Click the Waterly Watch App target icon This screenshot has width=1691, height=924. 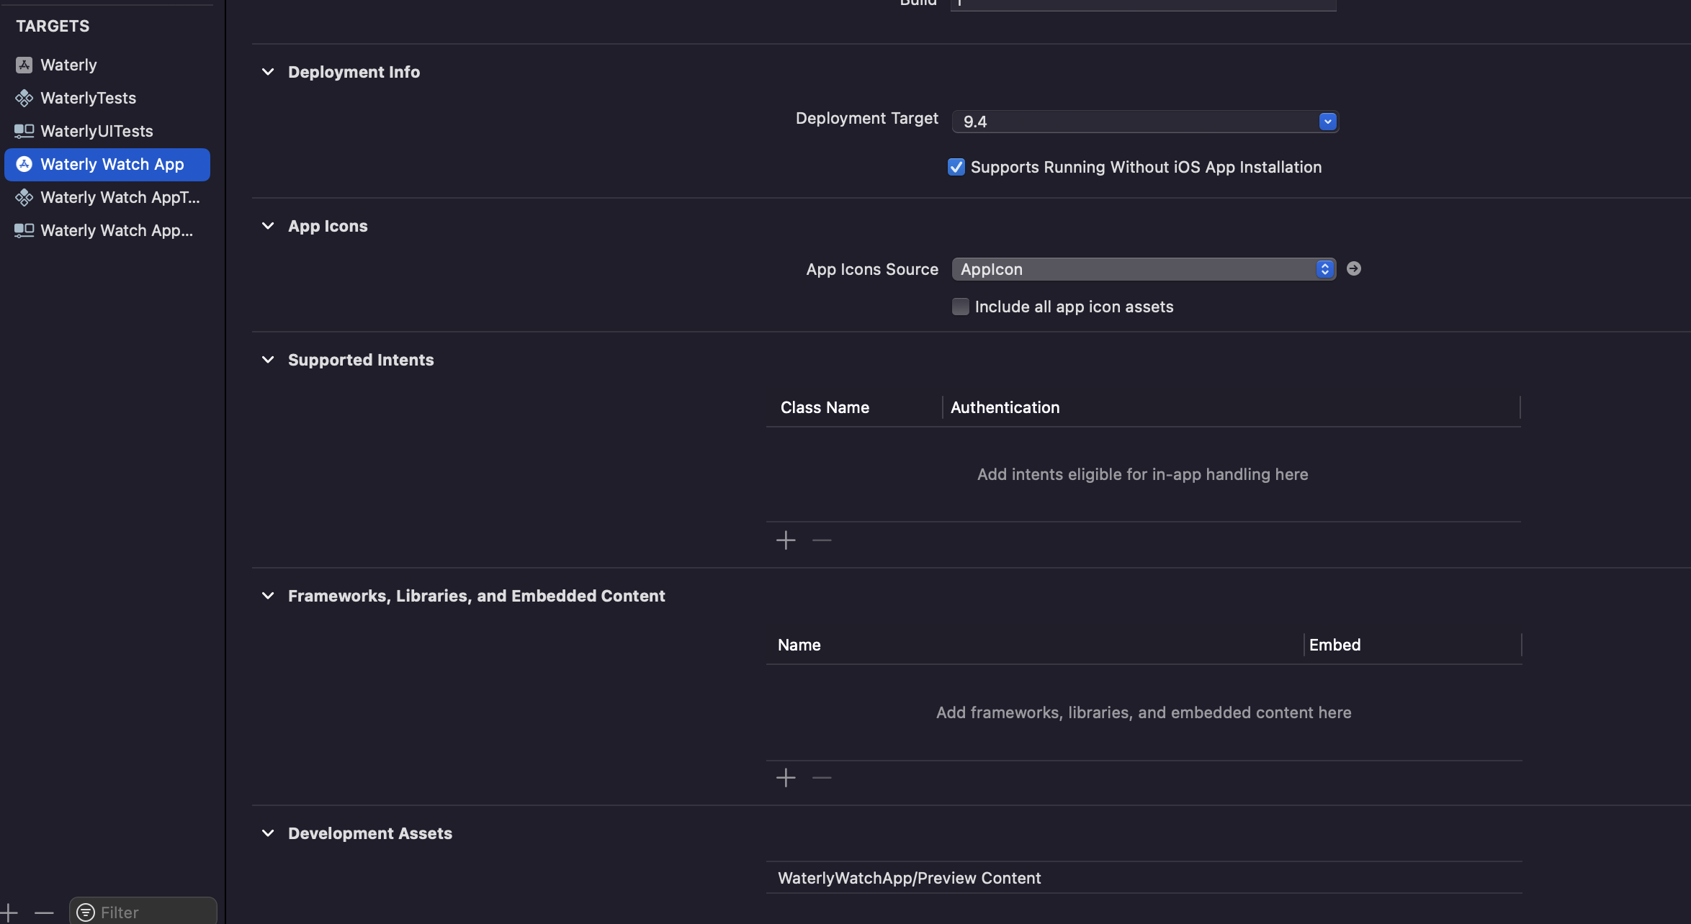[x=24, y=164]
